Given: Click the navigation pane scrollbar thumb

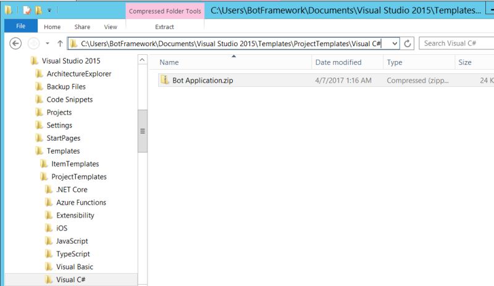Looking at the screenshot, I should pyautogui.click(x=143, y=131).
